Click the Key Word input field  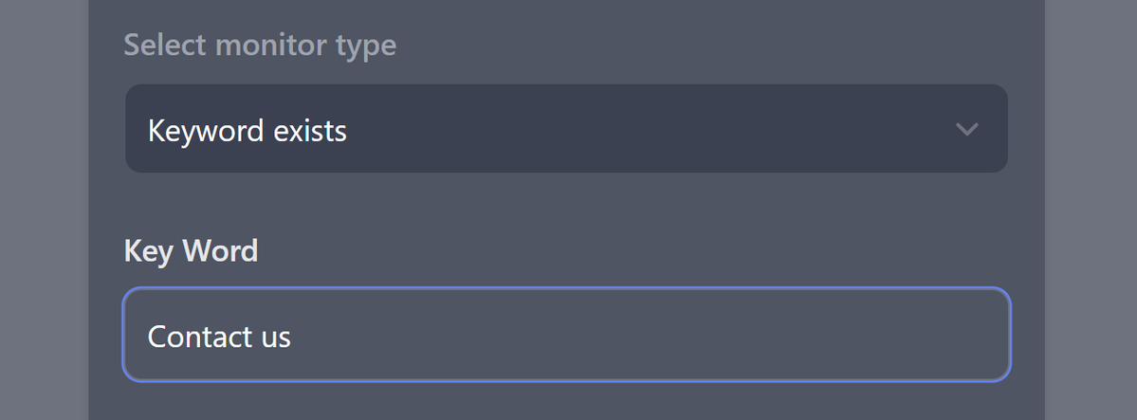[566, 335]
